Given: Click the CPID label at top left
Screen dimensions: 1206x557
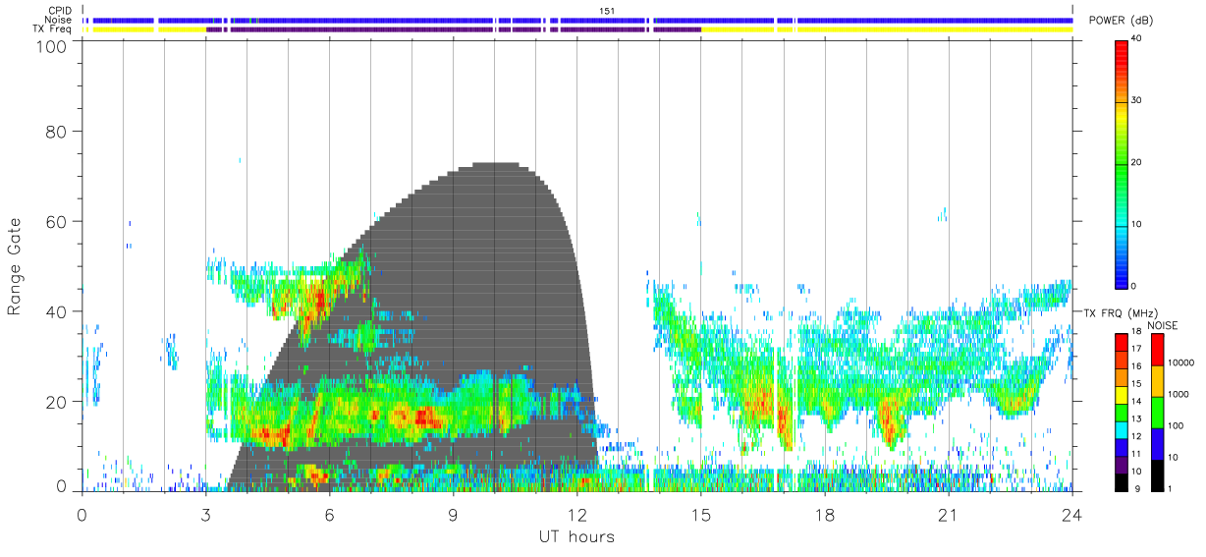Looking at the screenshot, I should coord(60,11).
